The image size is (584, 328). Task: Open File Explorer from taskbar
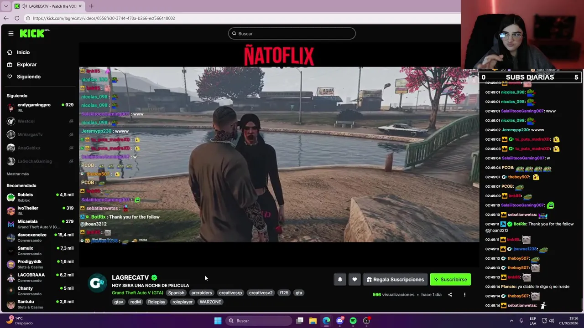pos(313,321)
